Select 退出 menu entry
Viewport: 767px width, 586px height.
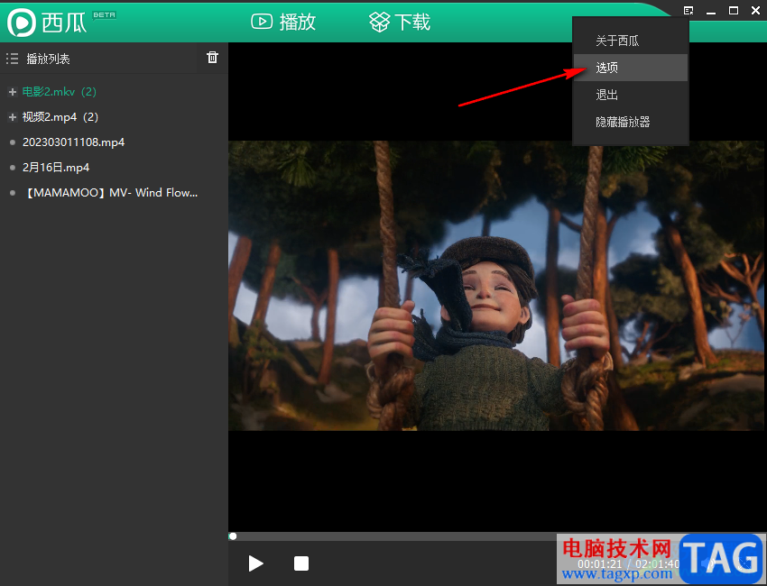pyautogui.click(x=630, y=95)
